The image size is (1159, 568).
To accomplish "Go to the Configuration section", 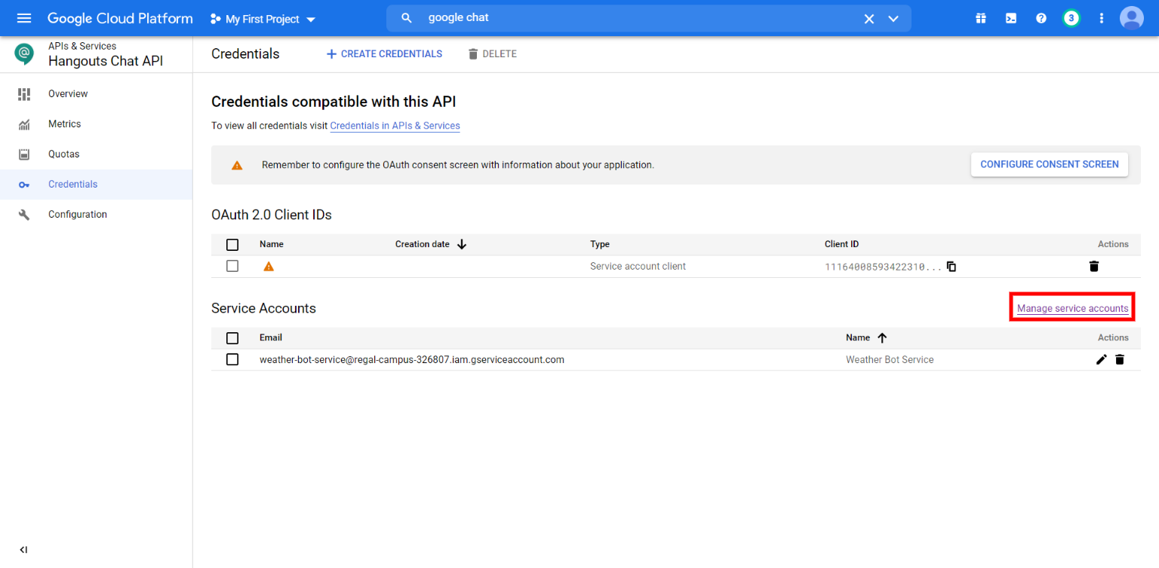I will [77, 214].
